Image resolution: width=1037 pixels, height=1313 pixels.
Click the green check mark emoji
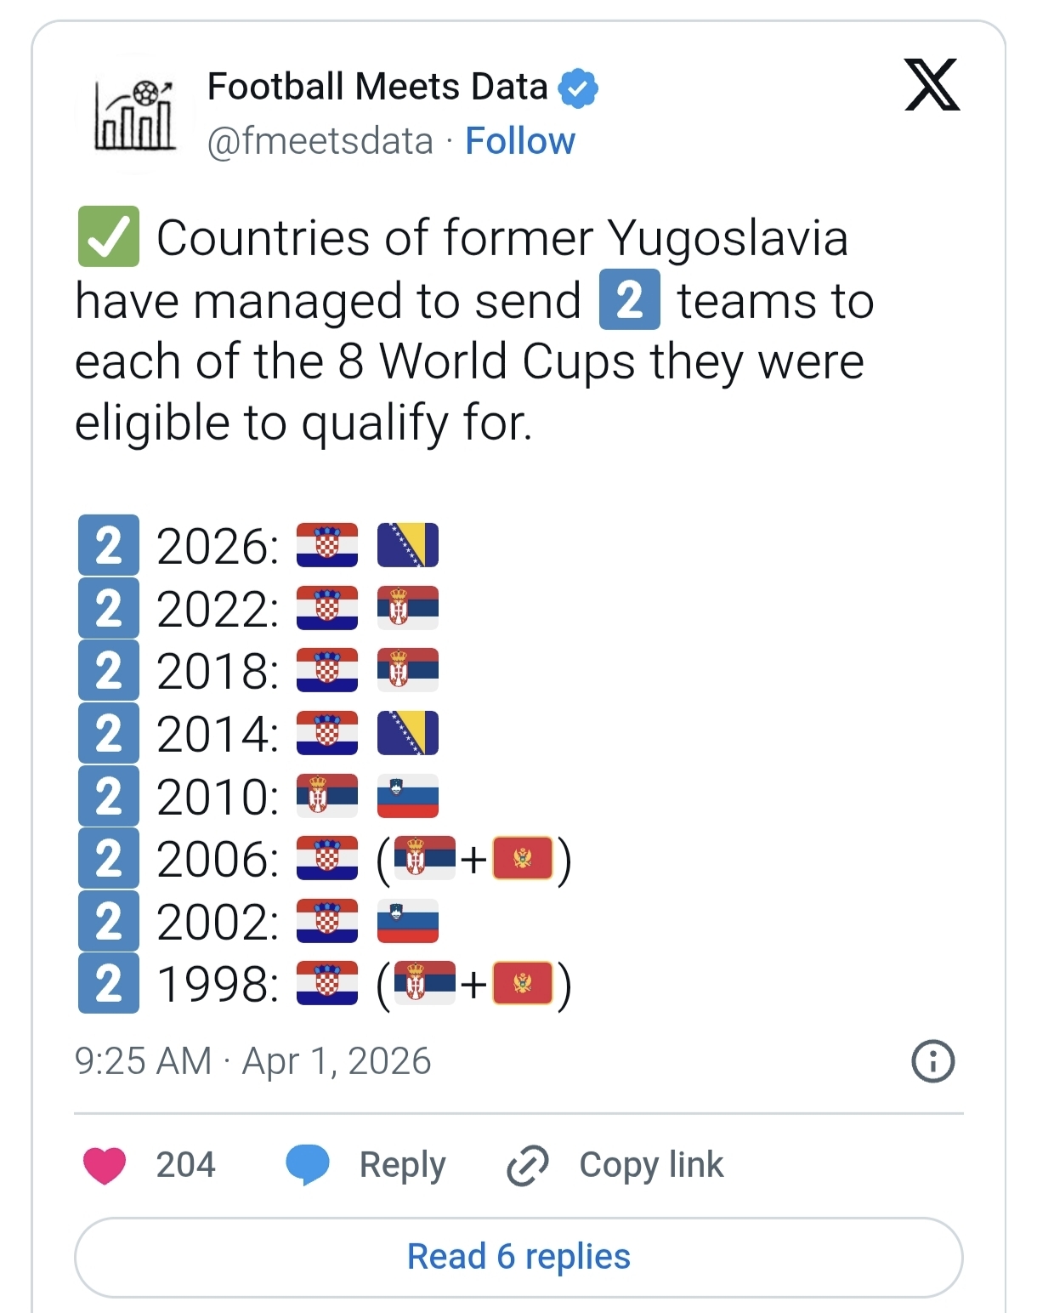(x=108, y=236)
